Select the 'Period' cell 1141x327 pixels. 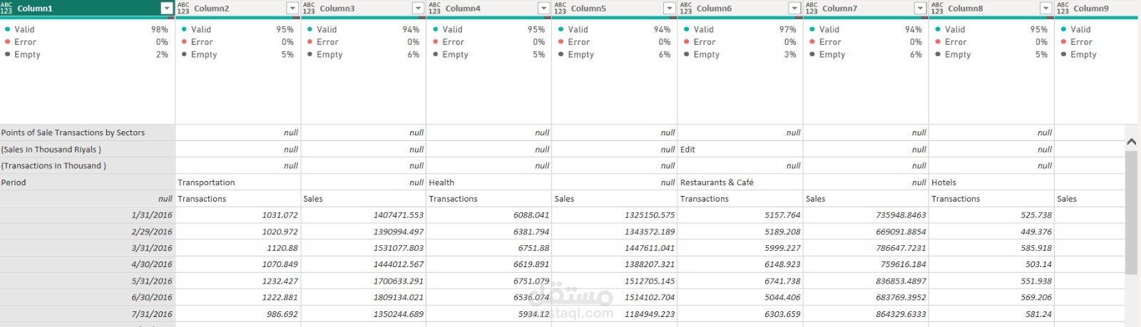tap(87, 182)
